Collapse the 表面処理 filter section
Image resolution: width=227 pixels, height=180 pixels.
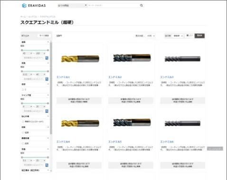[48, 138]
